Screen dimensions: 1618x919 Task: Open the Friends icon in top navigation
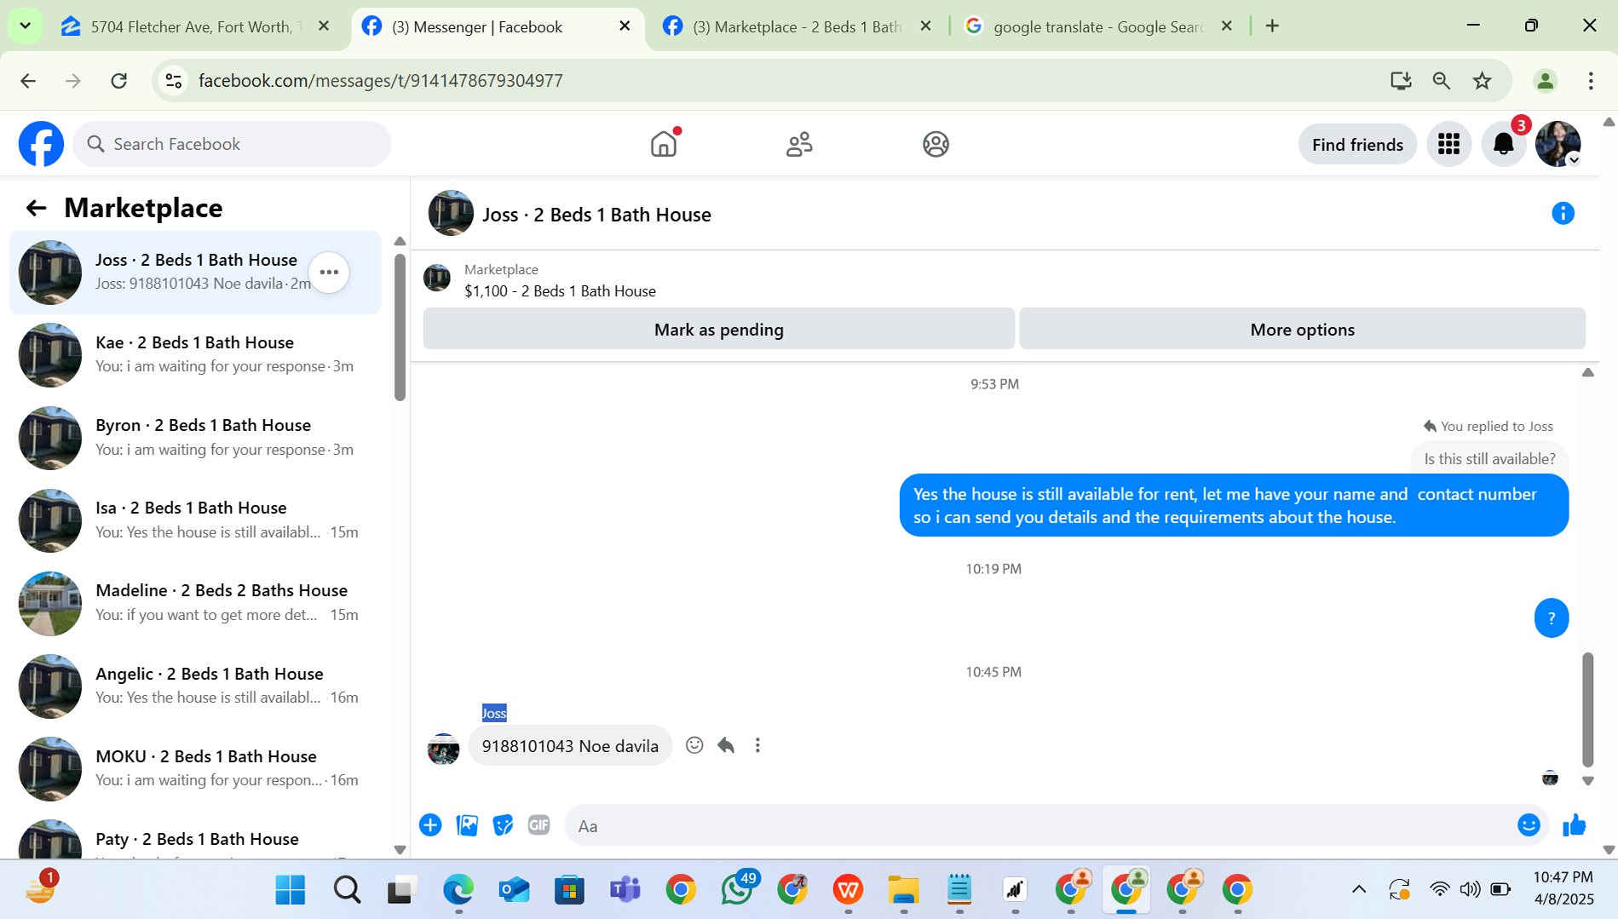(x=799, y=144)
